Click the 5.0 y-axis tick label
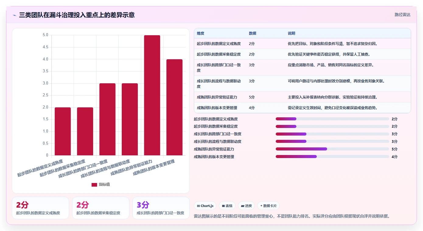This screenshot has width=423, height=231. (45, 35)
